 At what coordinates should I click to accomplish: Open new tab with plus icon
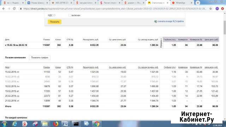[x=198, y=3]
